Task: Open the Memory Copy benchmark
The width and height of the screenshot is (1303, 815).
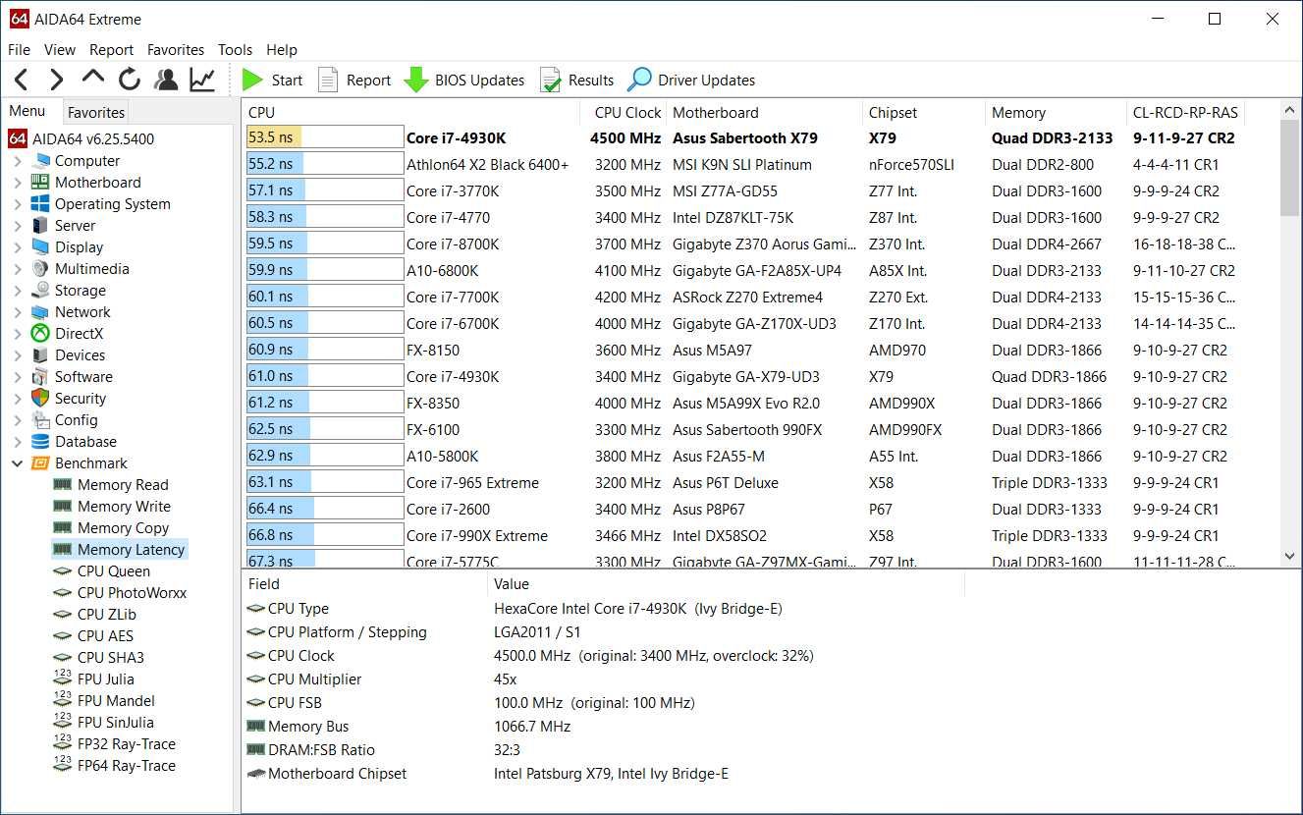Action: pos(123,528)
